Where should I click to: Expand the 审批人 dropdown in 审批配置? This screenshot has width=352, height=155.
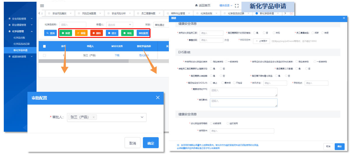[142, 117]
